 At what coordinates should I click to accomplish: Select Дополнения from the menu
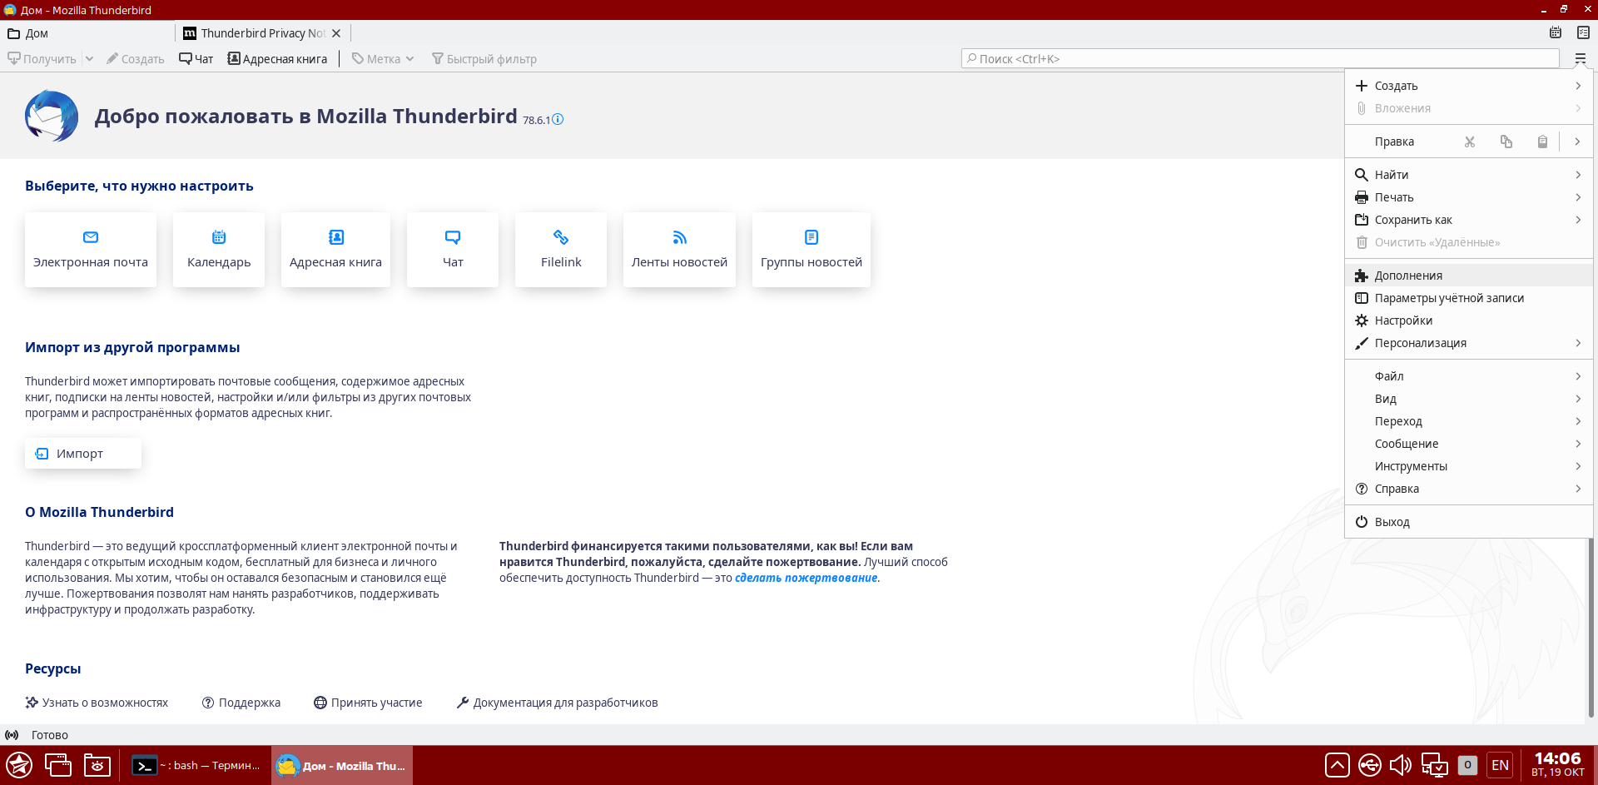1408,276
